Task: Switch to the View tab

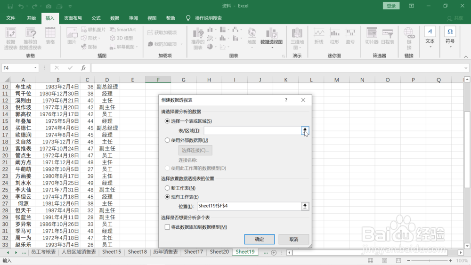Action: tap(152, 18)
